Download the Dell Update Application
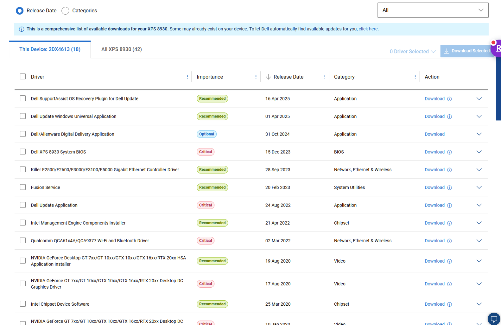 [x=435, y=205]
